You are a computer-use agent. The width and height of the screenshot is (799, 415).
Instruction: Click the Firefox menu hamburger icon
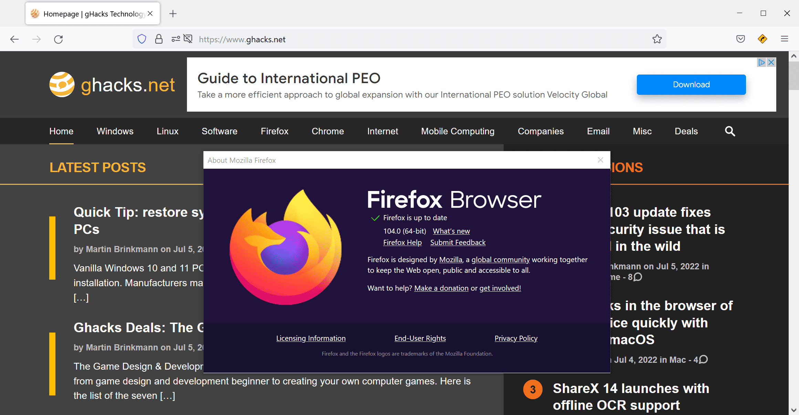(x=785, y=39)
